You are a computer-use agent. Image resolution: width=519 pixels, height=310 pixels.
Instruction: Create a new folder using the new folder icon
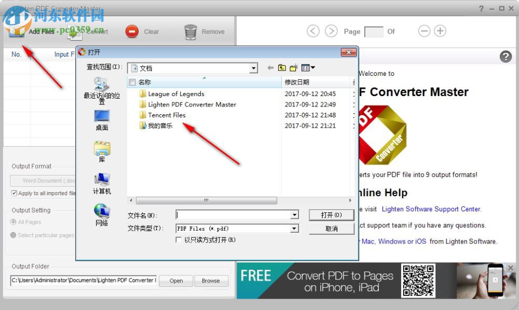(x=293, y=67)
